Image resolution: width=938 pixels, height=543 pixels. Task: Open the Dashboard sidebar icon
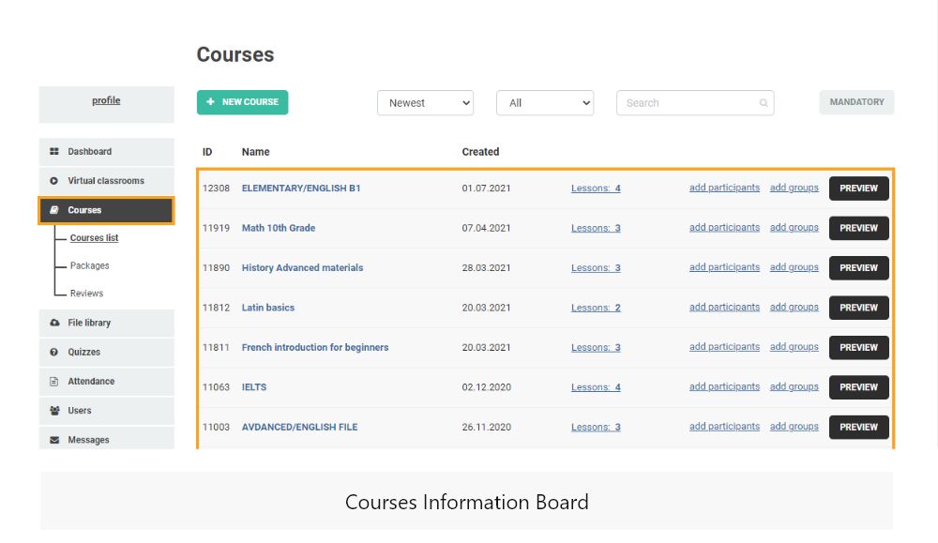(56, 151)
